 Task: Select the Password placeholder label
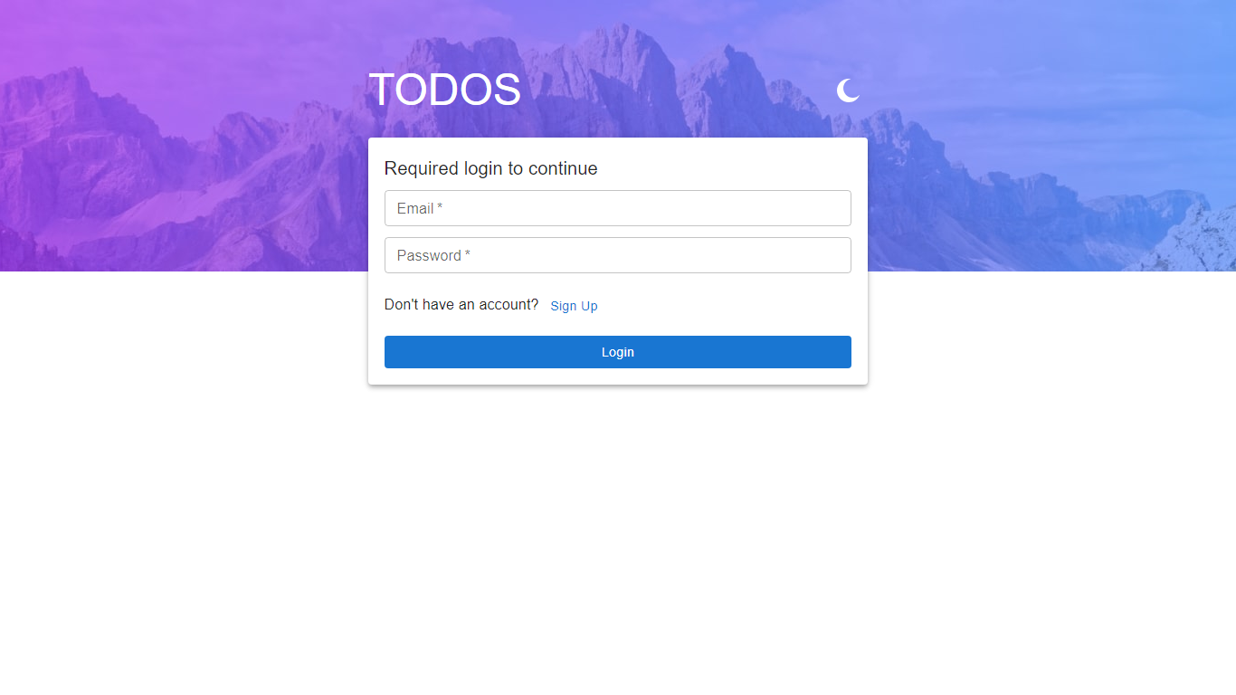(x=429, y=255)
